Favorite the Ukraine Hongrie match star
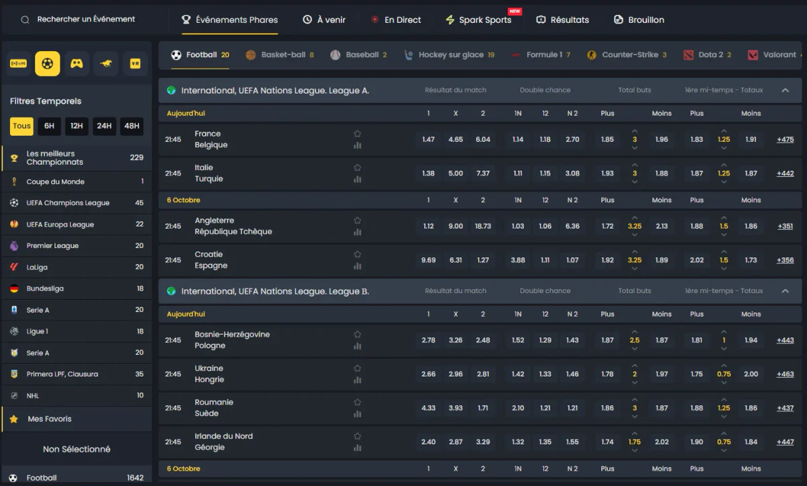The width and height of the screenshot is (807, 486). point(358,368)
